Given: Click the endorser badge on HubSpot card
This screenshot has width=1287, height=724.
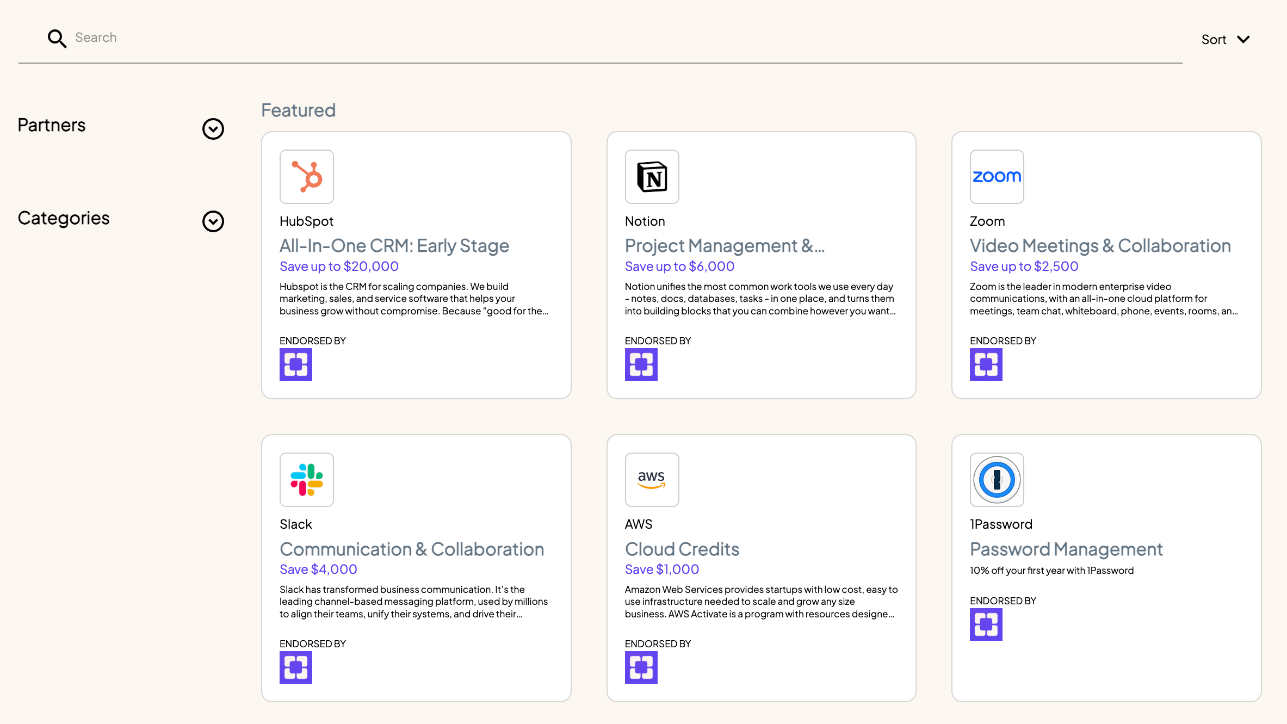Looking at the screenshot, I should click(x=295, y=364).
